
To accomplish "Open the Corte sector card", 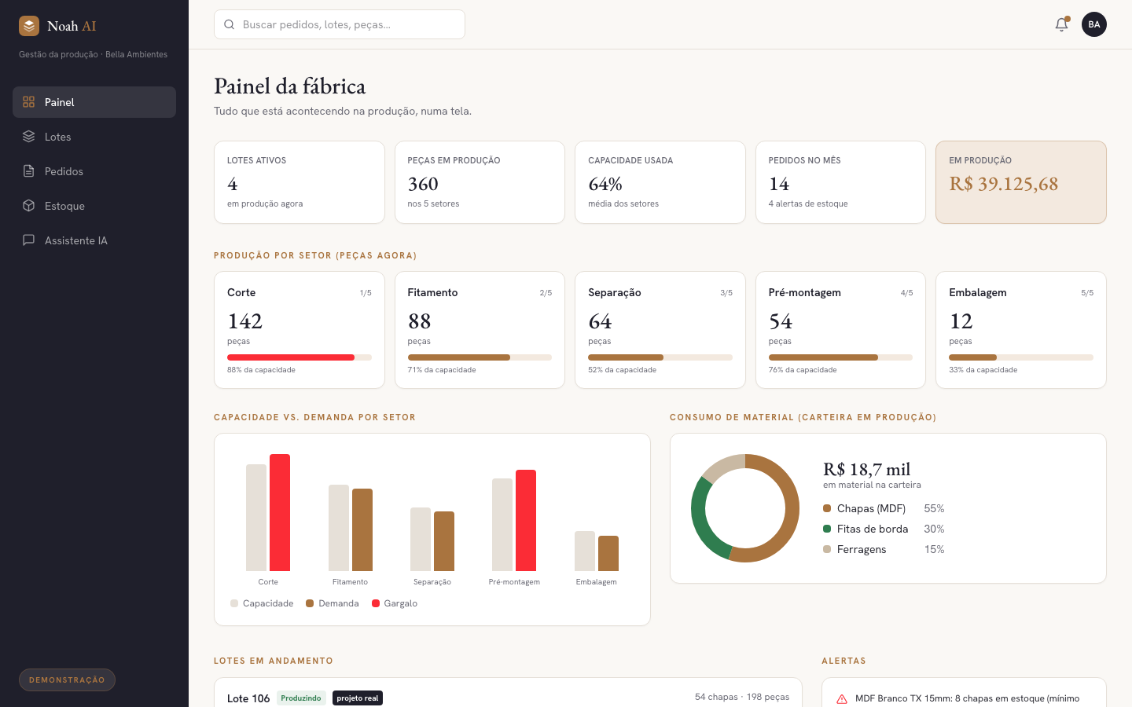I will (x=300, y=330).
